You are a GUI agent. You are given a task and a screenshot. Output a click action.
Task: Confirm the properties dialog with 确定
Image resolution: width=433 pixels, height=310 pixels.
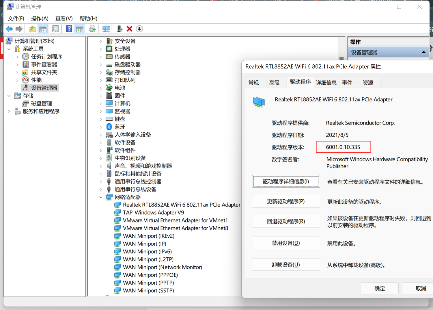[380, 288]
